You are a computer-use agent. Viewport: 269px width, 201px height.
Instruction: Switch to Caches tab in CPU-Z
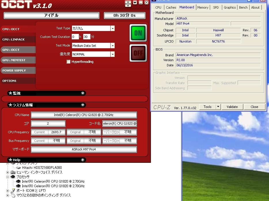tap(171, 7)
